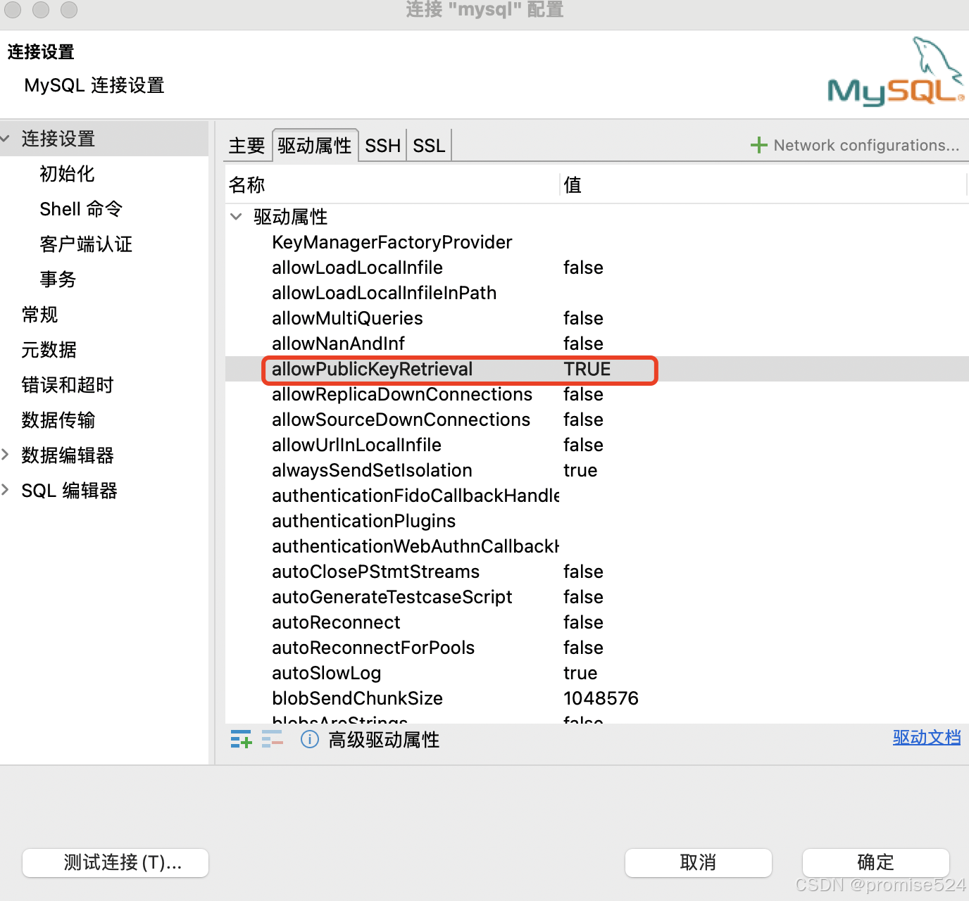Click the false value of autoReconnect
Viewport: 969px width, 901px height.
(x=583, y=622)
